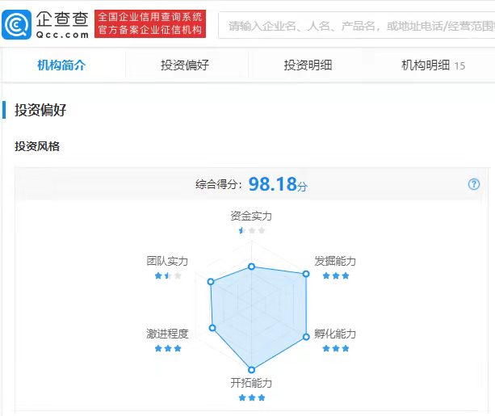
Task: Switch to the 投资偏好 tab
Action: (185, 65)
